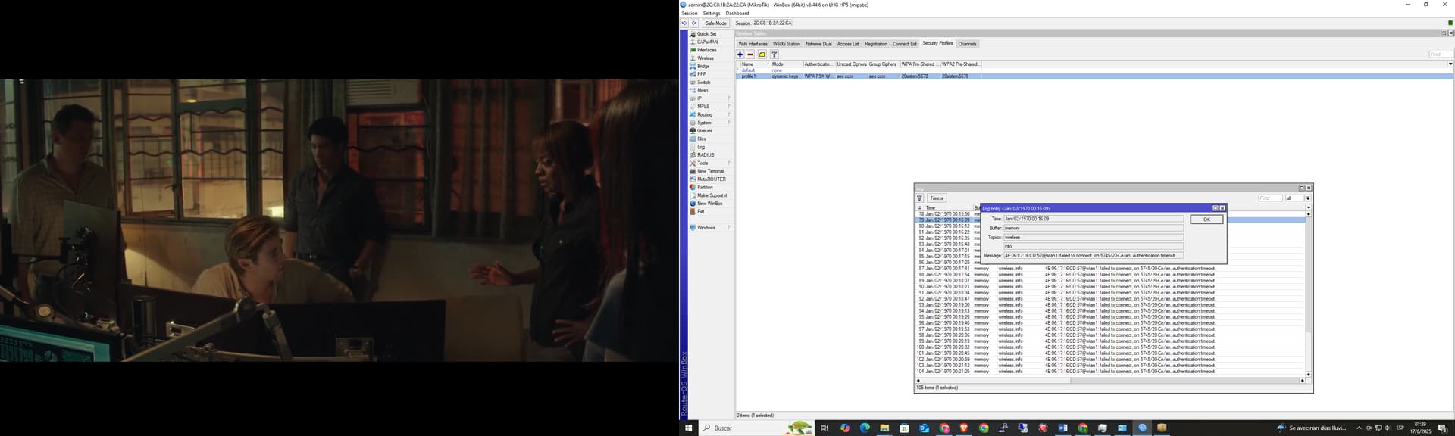
Task: Click the Log window horizontal scrollbar
Action: [x=1111, y=381]
